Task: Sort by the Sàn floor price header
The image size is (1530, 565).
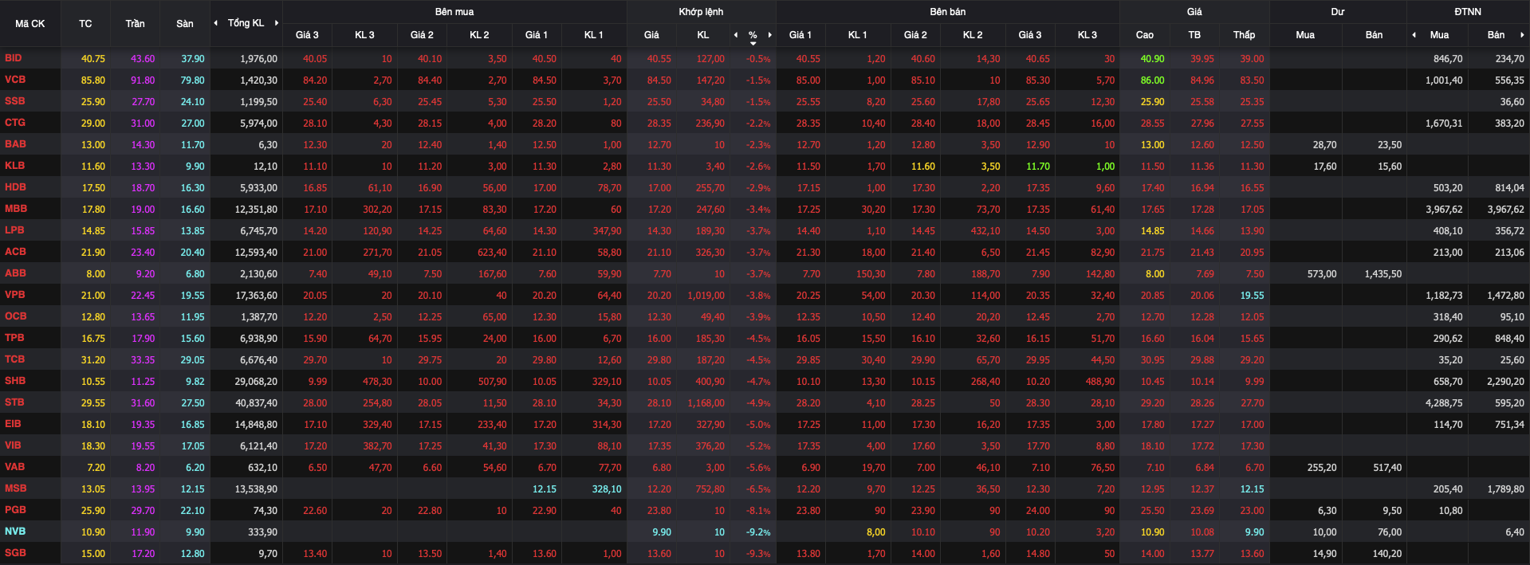Action: (x=185, y=23)
